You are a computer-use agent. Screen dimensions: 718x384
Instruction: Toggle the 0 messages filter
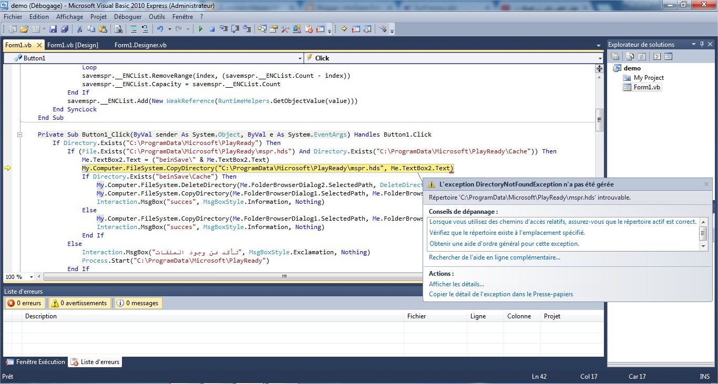click(x=137, y=303)
